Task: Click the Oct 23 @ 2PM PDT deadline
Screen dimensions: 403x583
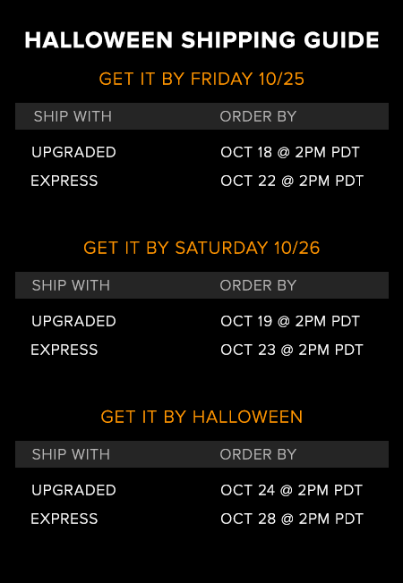Action: (292, 350)
